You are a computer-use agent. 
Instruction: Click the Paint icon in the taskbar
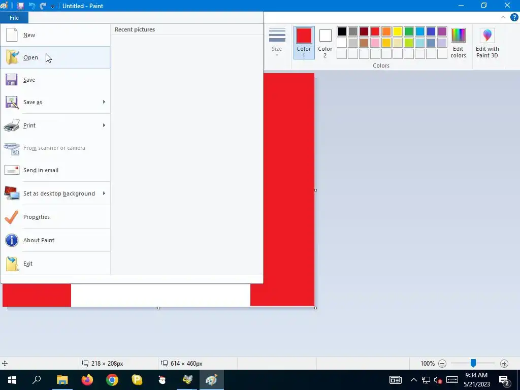click(212, 380)
